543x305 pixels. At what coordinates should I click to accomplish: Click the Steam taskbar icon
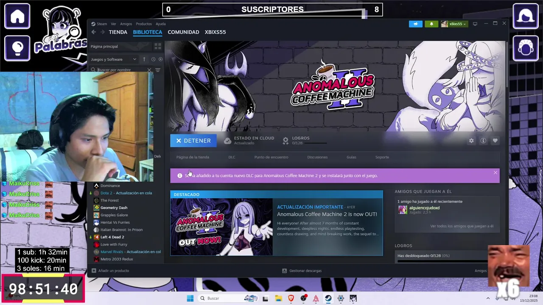328,298
